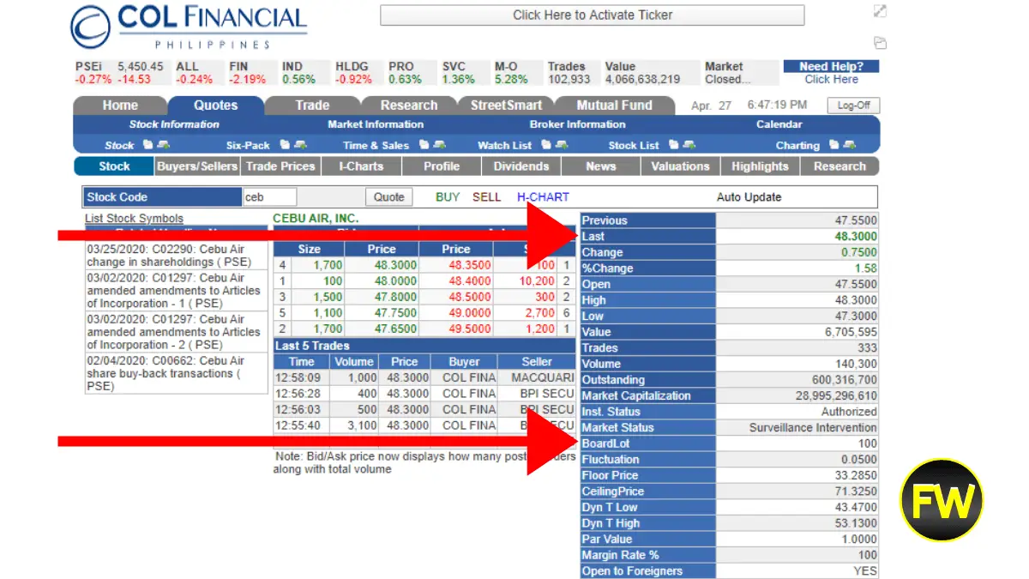This screenshot has height=579, width=1029.
Task: Open the Trade main tab
Action: click(312, 106)
